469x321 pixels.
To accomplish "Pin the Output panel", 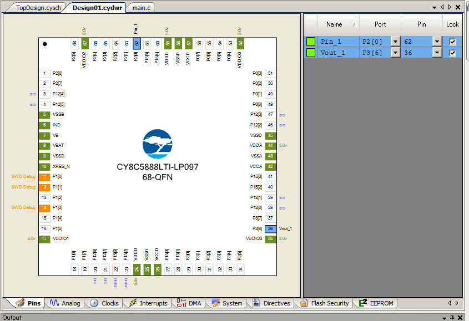I will click(x=452, y=318).
